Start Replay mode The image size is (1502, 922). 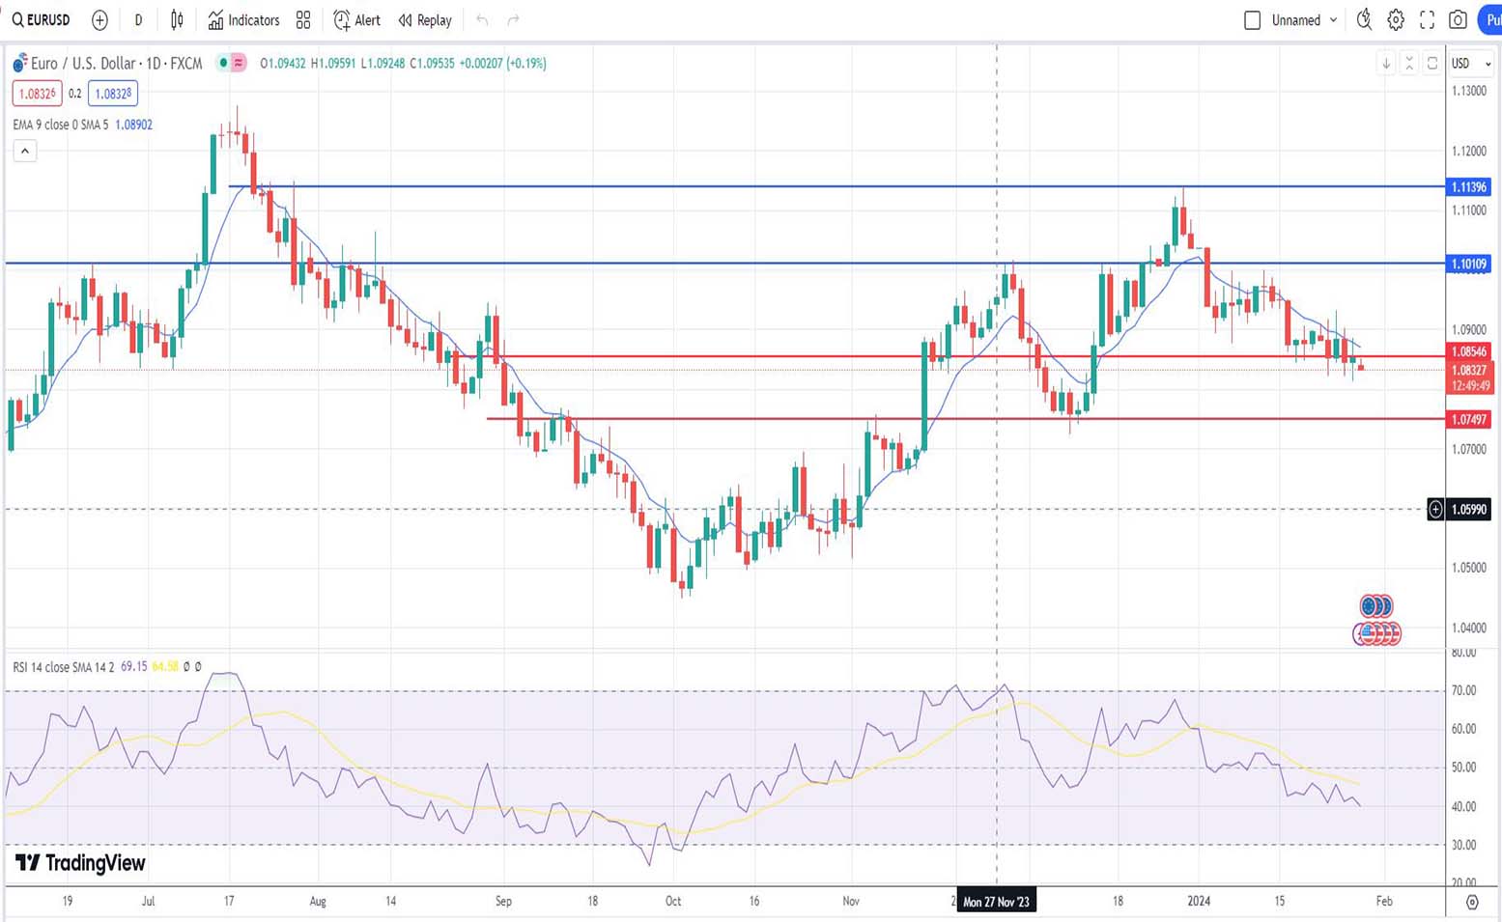coord(425,20)
